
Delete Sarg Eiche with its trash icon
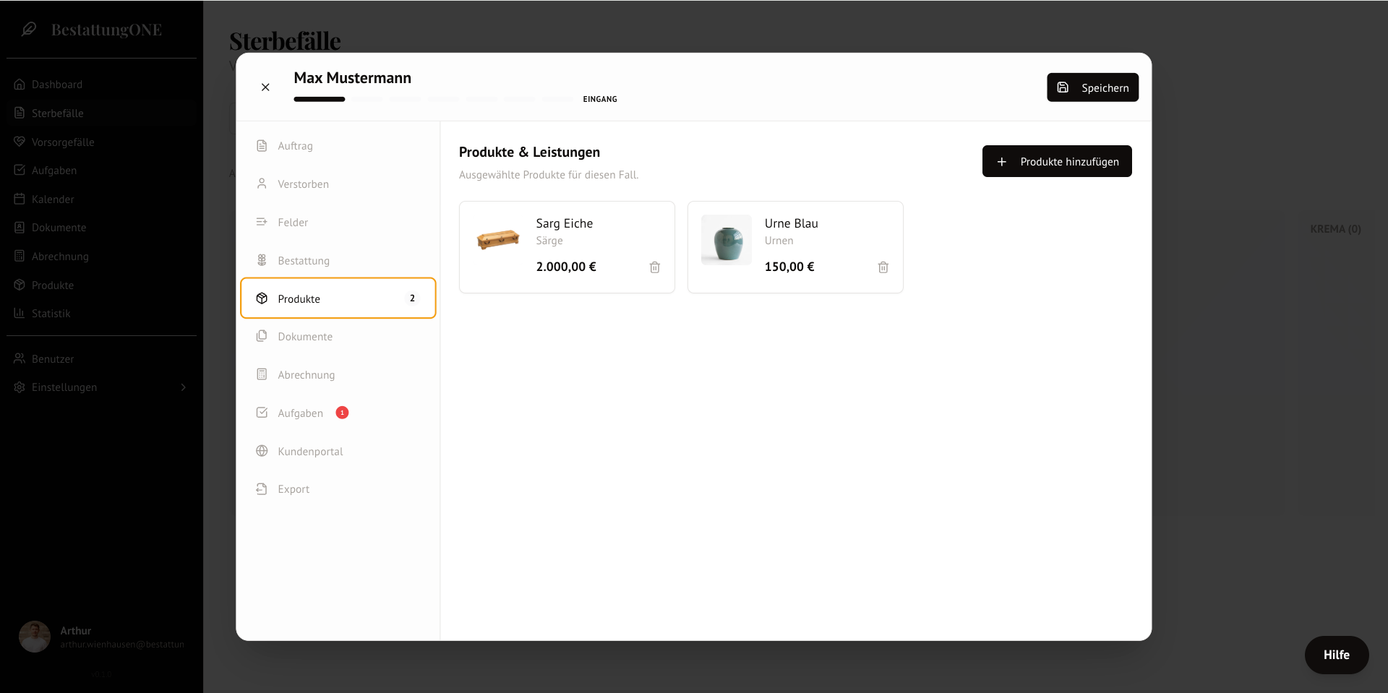tap(655, 267)
